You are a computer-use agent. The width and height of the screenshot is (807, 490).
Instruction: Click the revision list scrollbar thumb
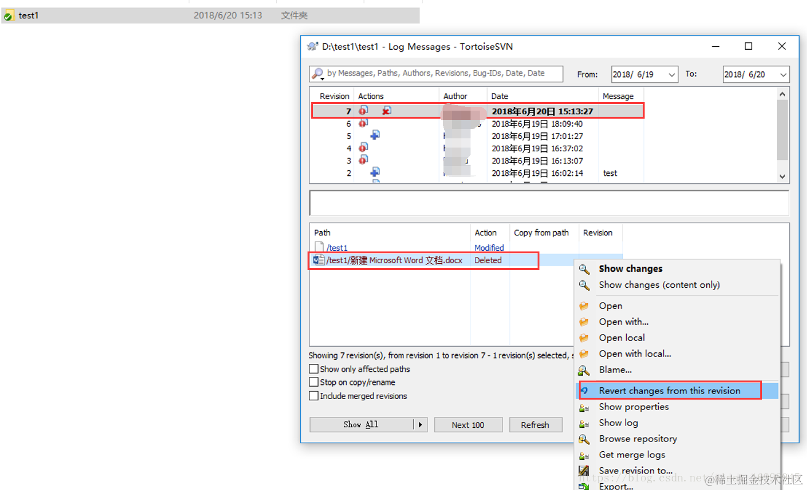782,130
